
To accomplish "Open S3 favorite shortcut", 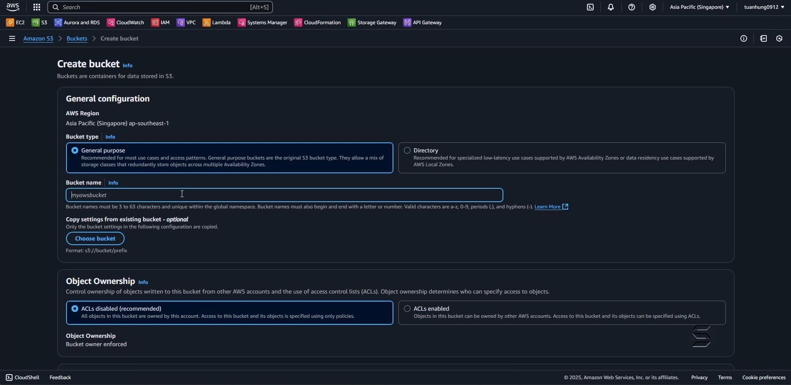I will click(x=40, y=23).
